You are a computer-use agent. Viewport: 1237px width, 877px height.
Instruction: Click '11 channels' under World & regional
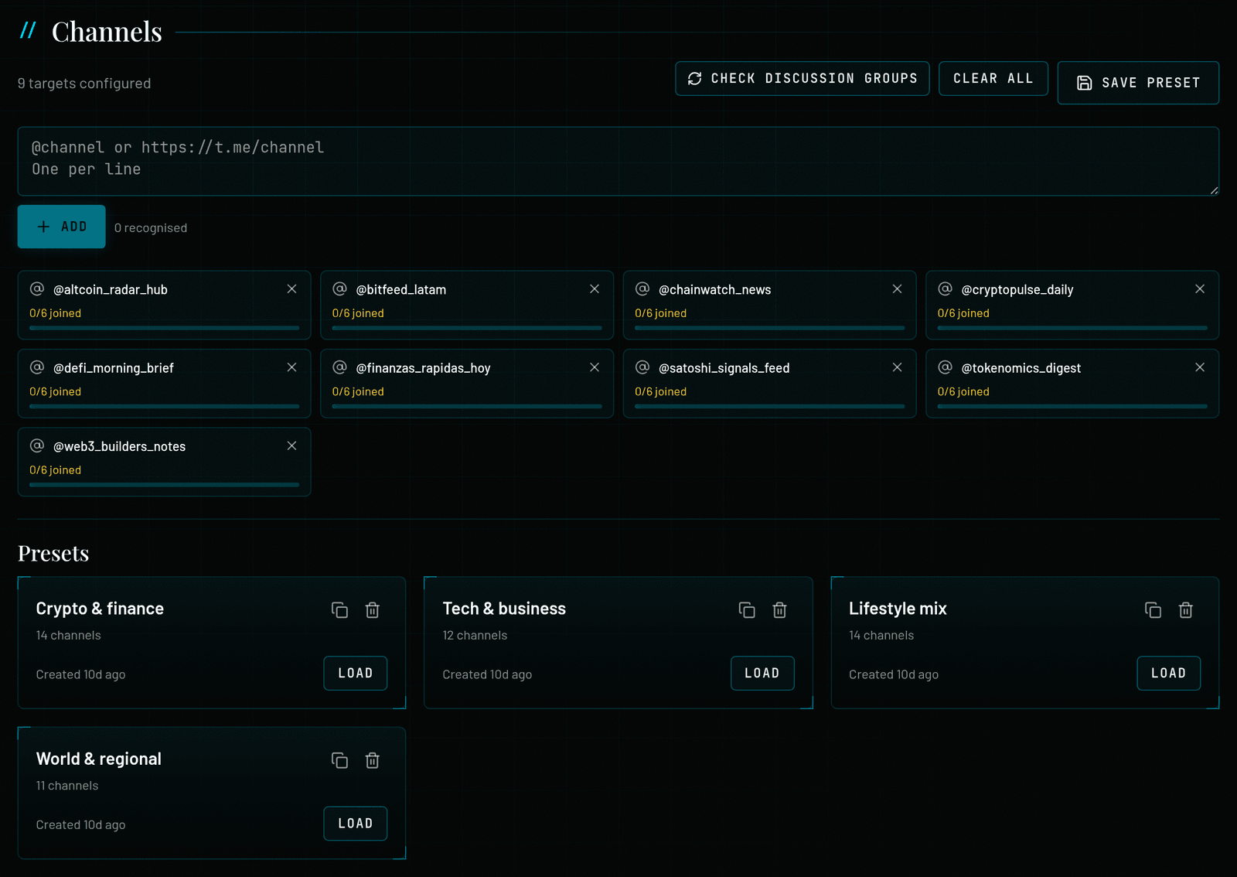pyautogui.click(x=67, y=786)
